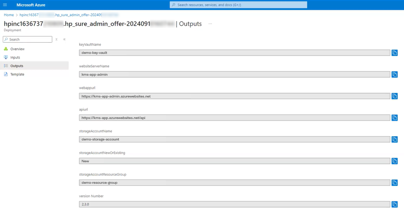The height and width of the screenshot is (213, 404).
Task: Copy the version Number value
Action: (394, 204)
